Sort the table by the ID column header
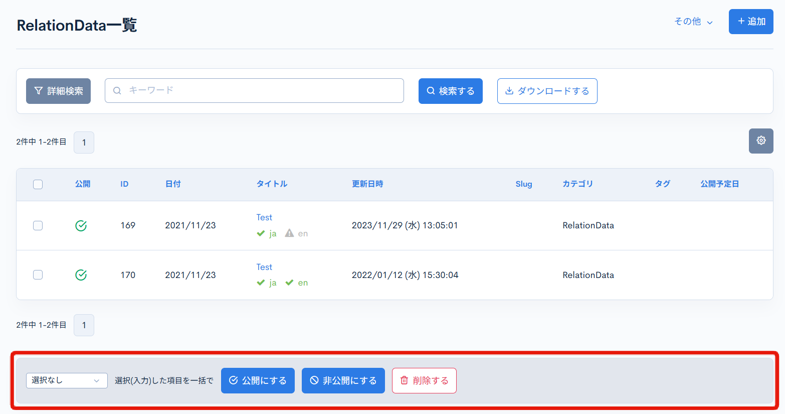 click(124, 184)
